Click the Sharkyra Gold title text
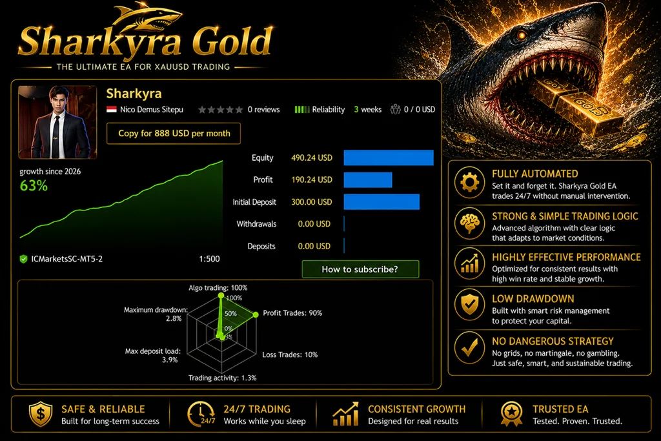 tap(145, 41)
